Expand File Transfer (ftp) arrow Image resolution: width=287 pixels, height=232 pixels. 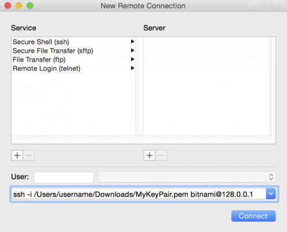pyautogui.click(x=133, y=59)
